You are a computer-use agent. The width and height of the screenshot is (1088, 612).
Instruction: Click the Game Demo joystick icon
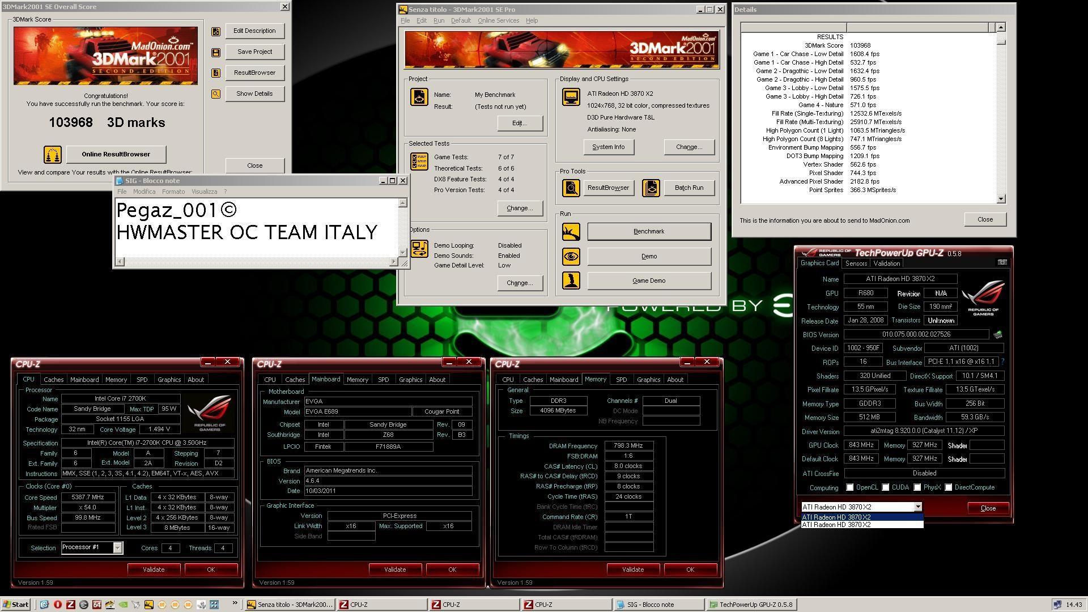(x=571, y=281)
